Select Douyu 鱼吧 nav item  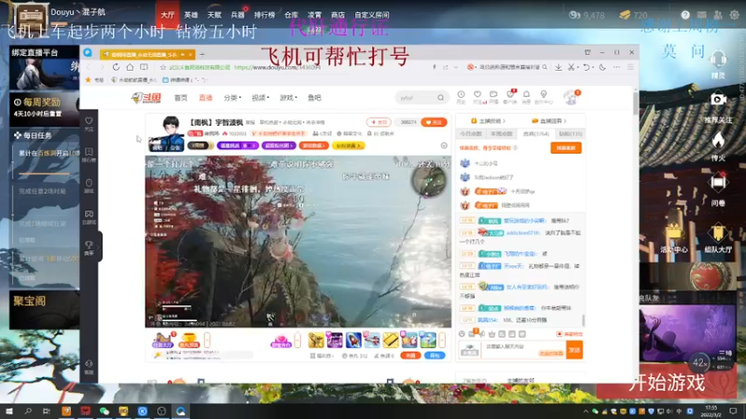tap(314, 98)
